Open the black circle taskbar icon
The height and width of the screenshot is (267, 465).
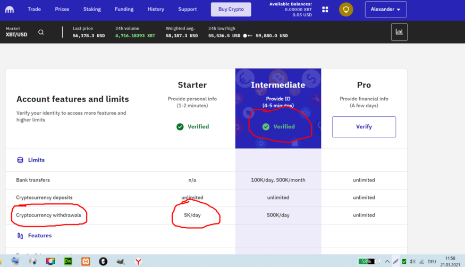click(103, 261)
